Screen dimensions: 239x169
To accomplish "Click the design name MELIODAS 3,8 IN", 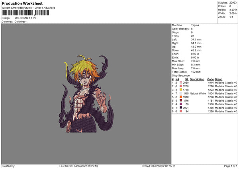I will (x=25, y=18).
